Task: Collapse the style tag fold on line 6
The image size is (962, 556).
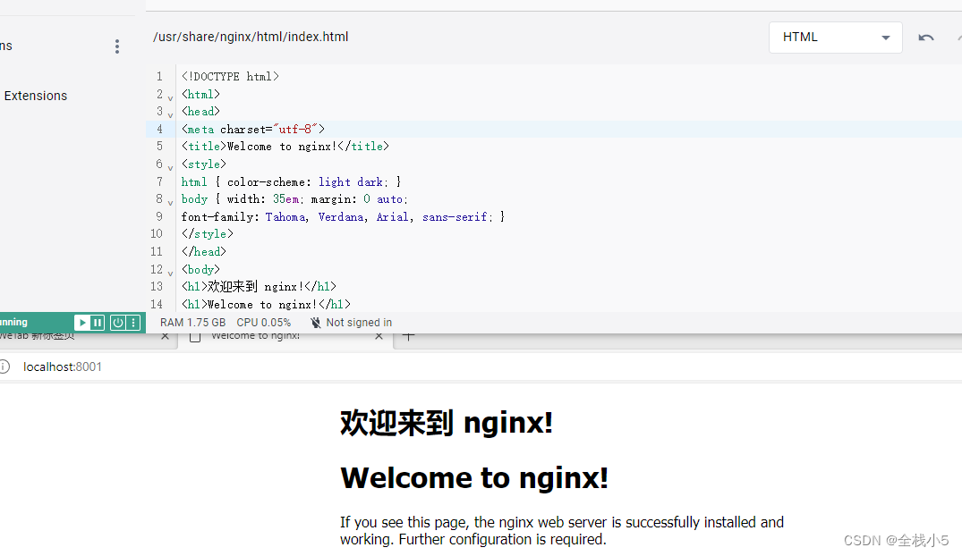Action: click(x=171, y=167)
